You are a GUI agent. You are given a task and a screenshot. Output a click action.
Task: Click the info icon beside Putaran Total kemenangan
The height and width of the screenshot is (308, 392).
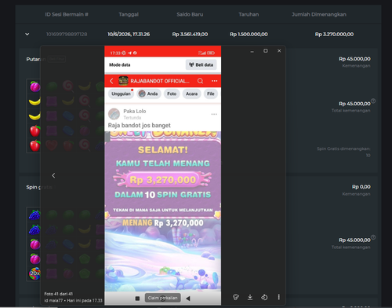click(x=373, y=101)
